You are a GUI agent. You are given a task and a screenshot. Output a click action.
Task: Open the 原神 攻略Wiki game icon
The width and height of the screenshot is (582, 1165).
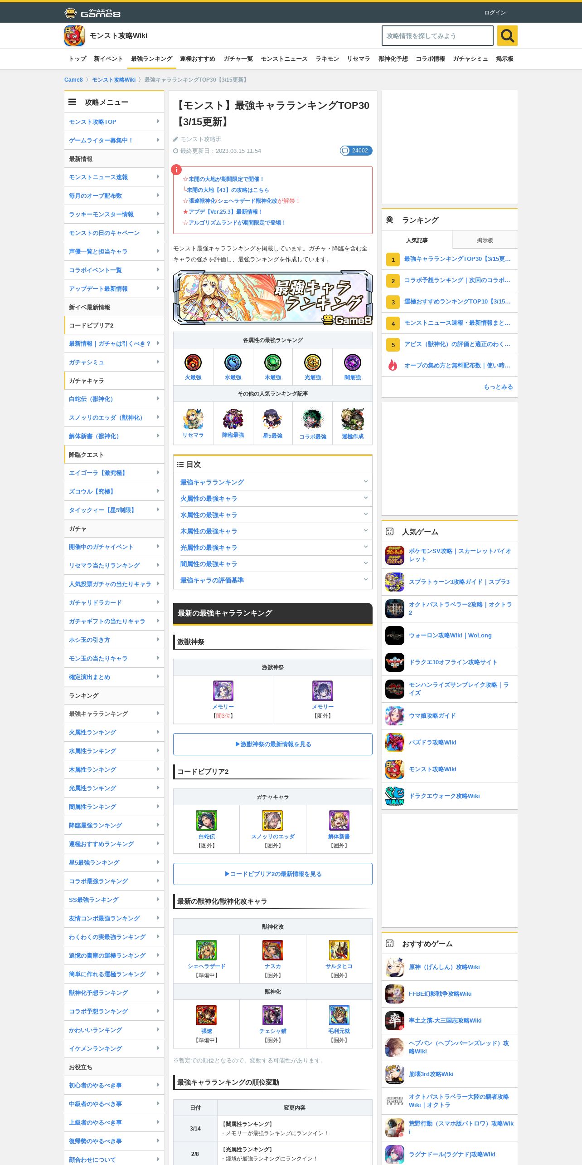(x=395, y=967)
